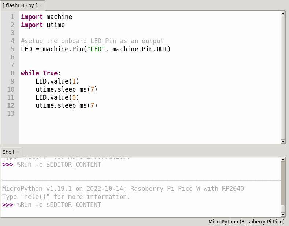Click the Shell scrollbar up arrow
289x226 pixels.
tap(283, 160)
